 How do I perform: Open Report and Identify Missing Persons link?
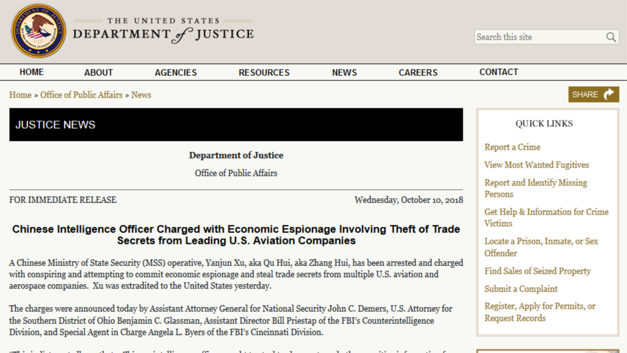536,188
